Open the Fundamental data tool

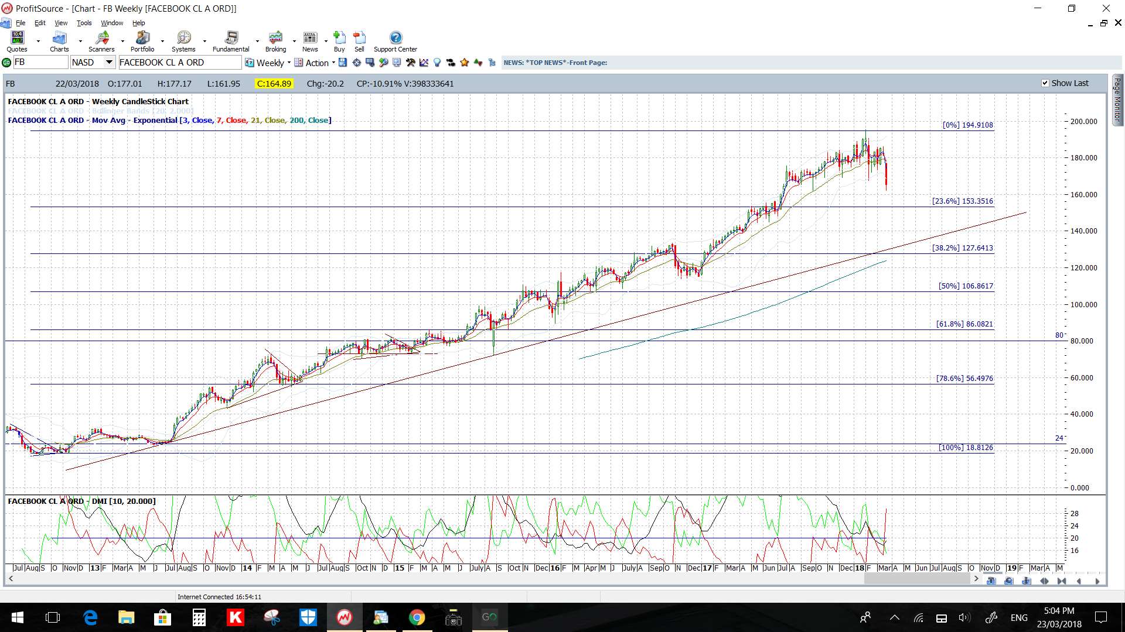[231, 42]
